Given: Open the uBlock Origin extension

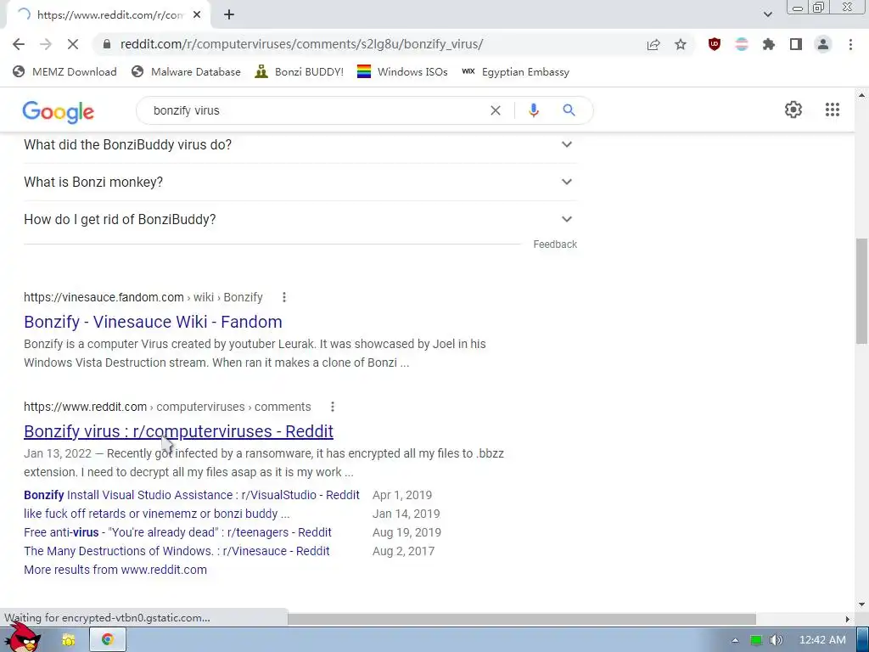Looking at the screenshot, I should (x=715, y=44).
